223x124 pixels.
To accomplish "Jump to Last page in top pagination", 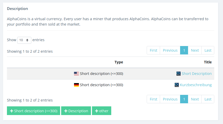I will (x=208, y=50).
